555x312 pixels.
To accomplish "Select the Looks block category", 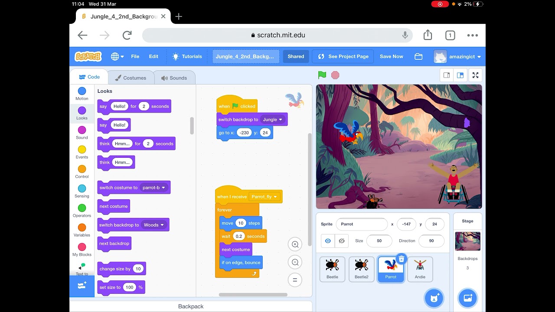I will (x=82, y=113).
